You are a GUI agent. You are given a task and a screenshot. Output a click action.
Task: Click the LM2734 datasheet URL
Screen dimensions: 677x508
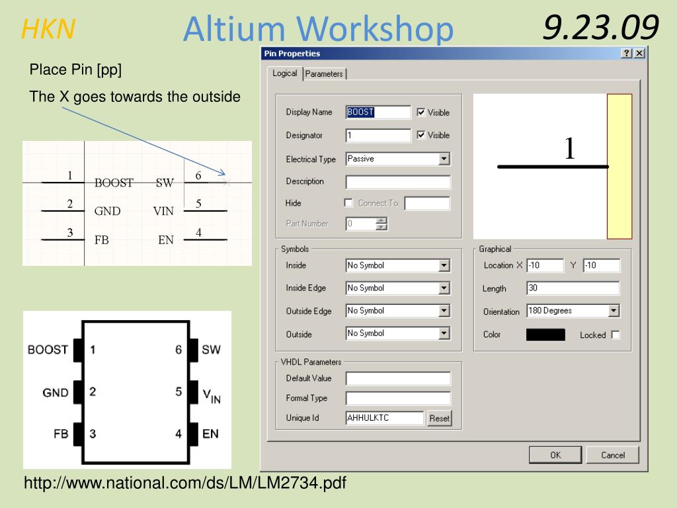click(185, 482)
